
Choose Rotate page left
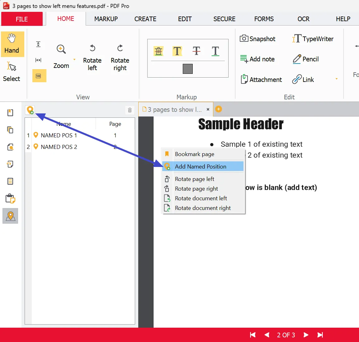[x=203, y=179]
